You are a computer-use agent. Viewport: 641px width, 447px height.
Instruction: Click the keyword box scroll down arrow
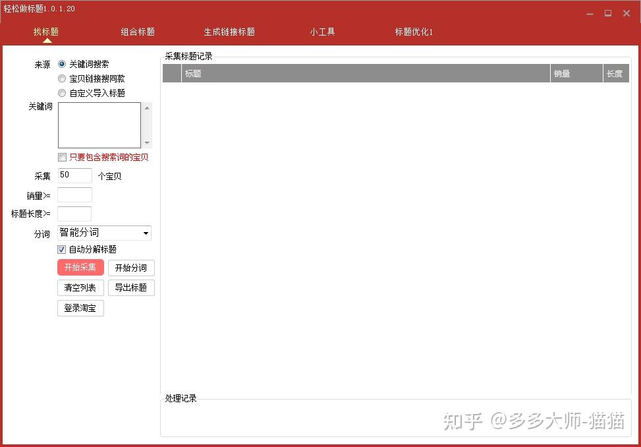[147, 143]
